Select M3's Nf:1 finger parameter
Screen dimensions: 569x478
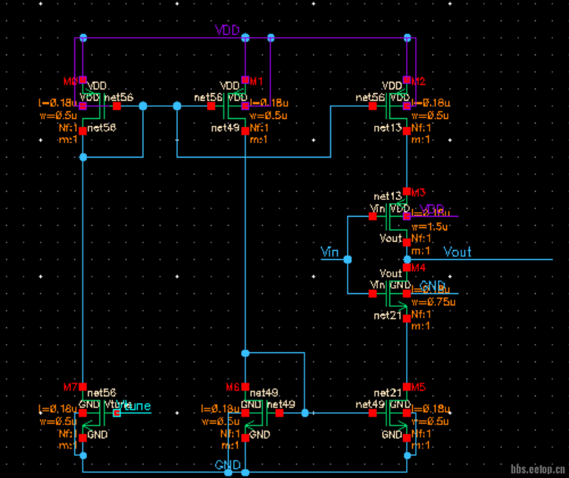click(421, 239)
